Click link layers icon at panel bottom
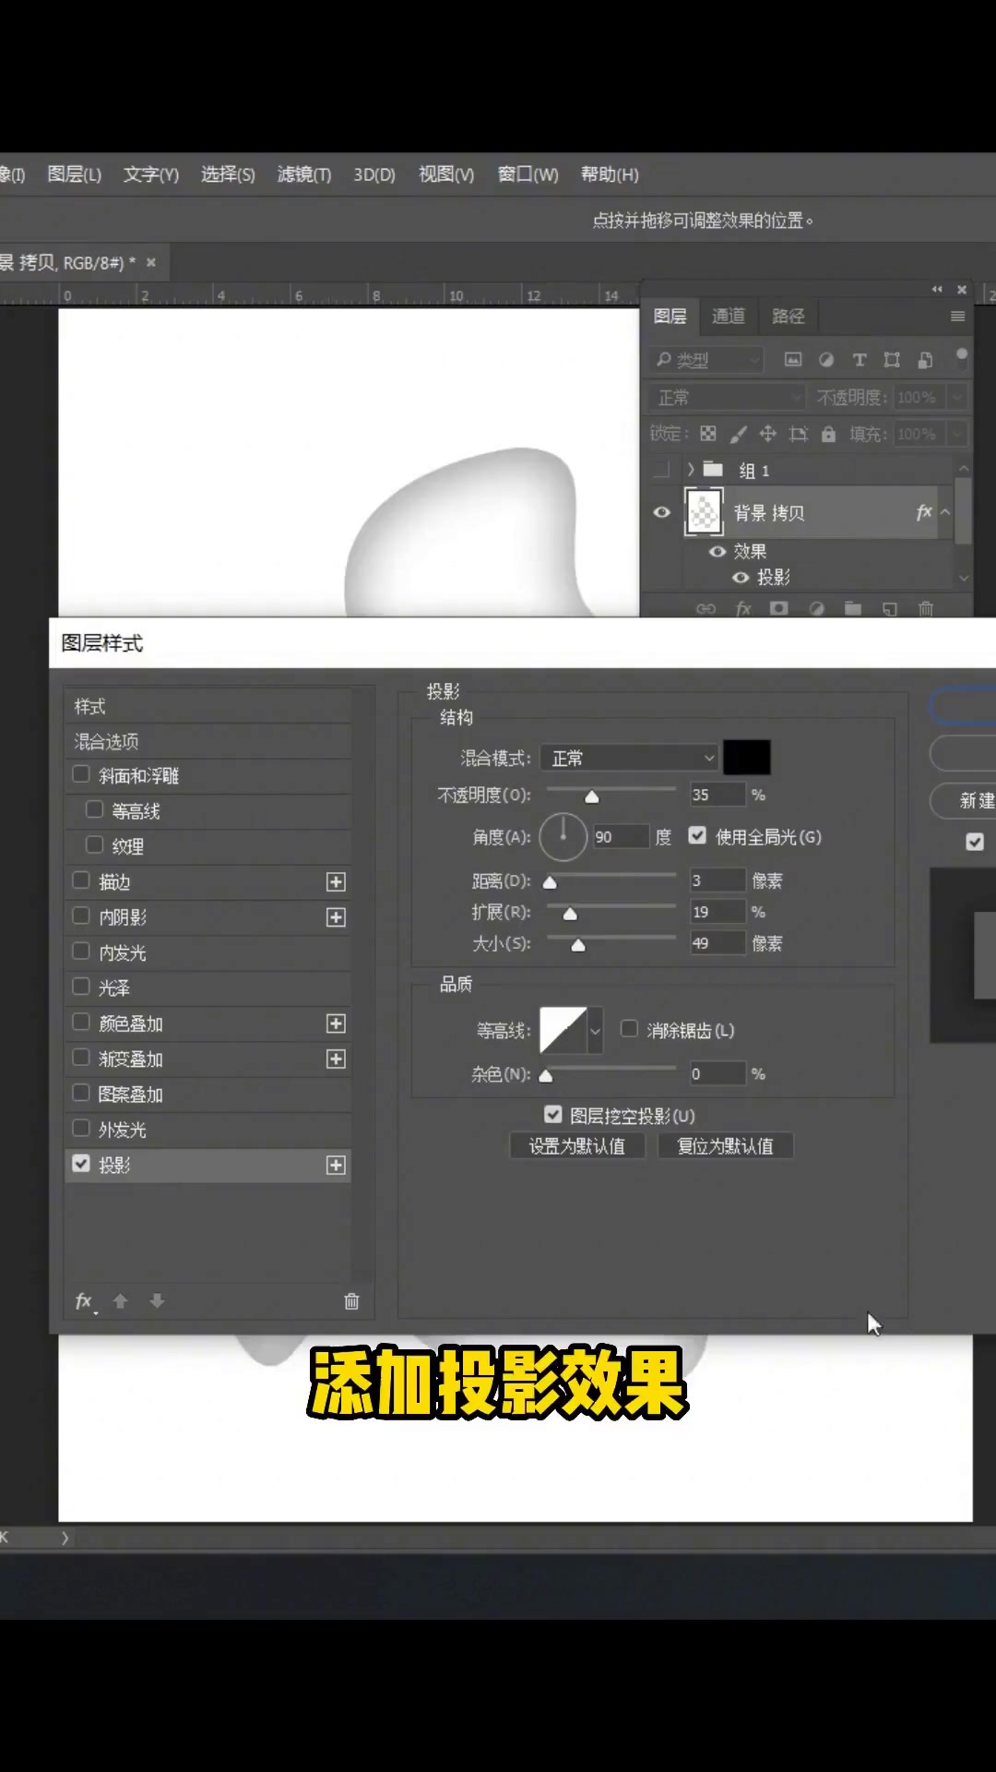996x1772 pixels. 705,609
